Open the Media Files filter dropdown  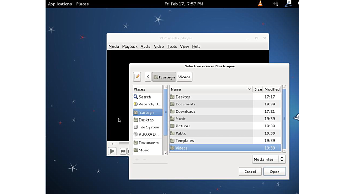[269, 159]
